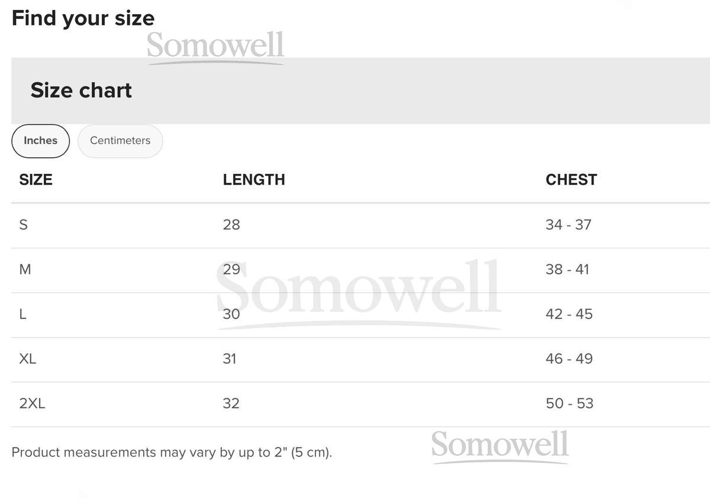This screenshot has width=710, height=499.
Task: Click the product measurements variance note
Action: 172,453
